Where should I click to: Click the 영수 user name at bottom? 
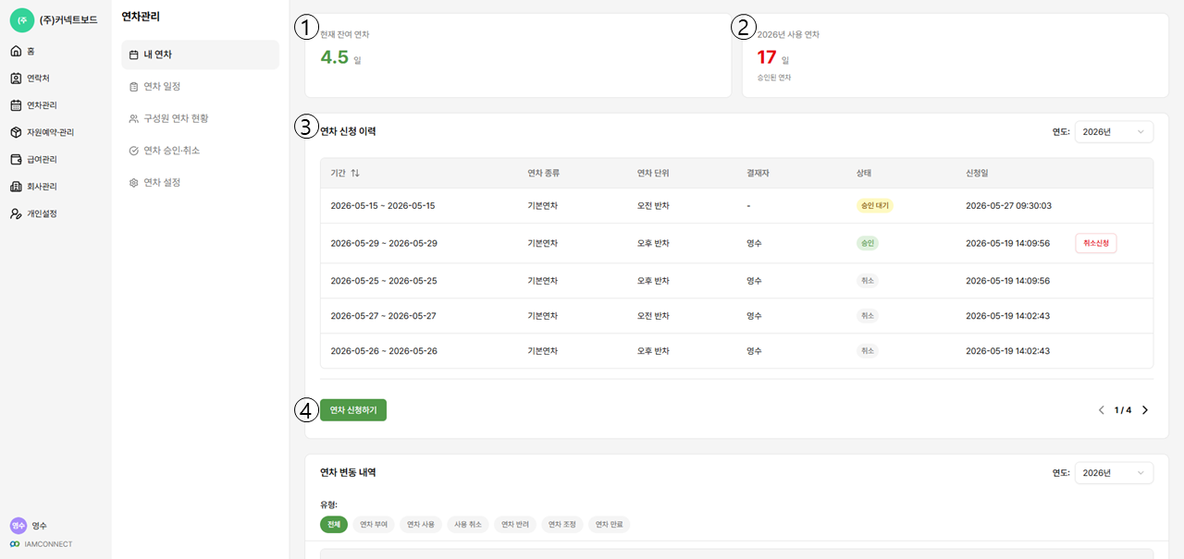pos(39,526)
